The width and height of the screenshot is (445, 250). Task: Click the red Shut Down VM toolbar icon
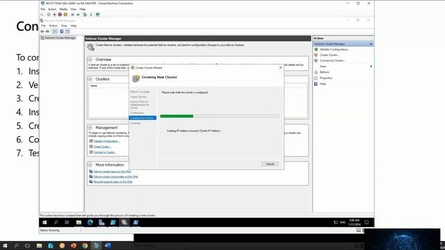60,15
